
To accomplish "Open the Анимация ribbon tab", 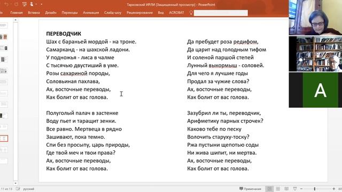I will (91, 13).
